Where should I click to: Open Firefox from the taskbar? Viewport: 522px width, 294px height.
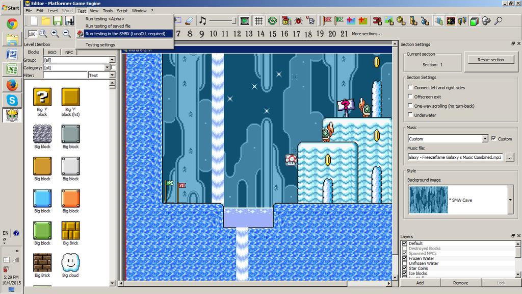[12, 85]
